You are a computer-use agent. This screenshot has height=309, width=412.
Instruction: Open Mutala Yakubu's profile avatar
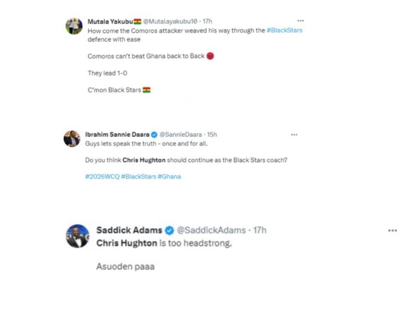pos(74,26)
